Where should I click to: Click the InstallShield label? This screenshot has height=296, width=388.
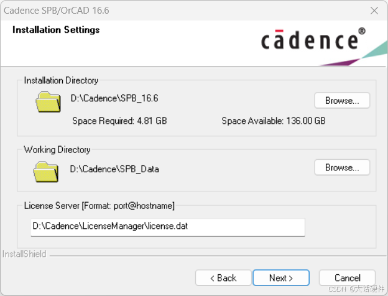(x=24, y=254)
